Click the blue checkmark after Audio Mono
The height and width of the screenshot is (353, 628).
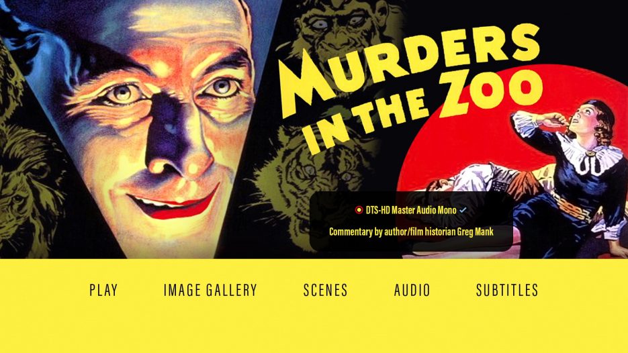tap(463, 209)
